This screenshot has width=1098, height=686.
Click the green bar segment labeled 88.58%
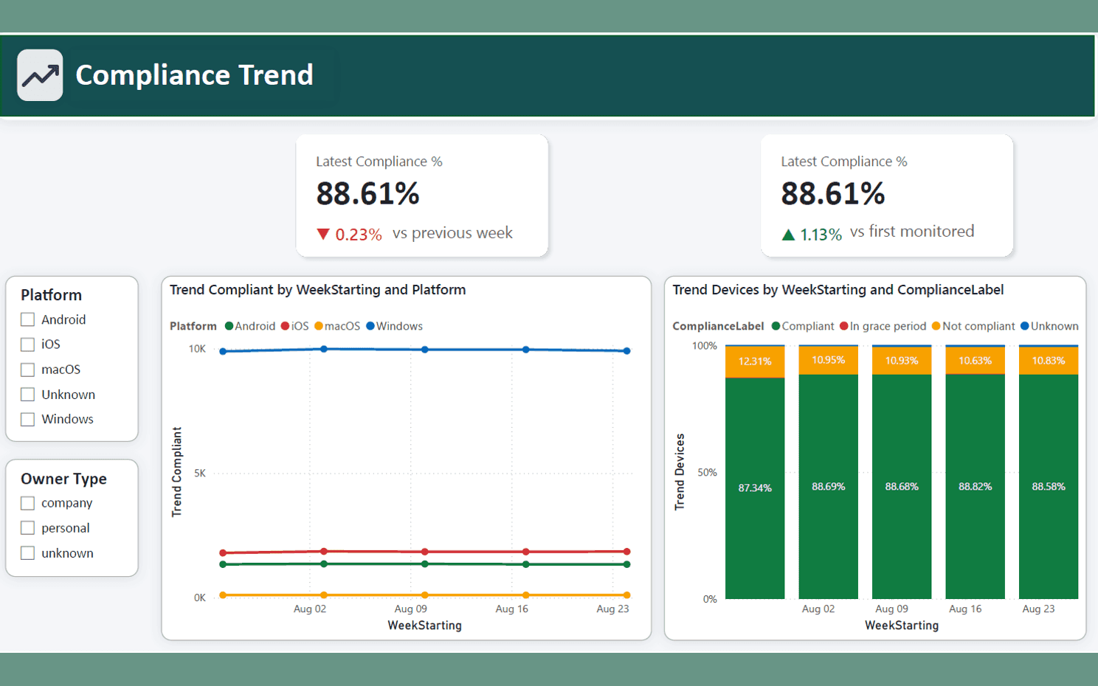pyautogui.click(x=1049, y=487)
